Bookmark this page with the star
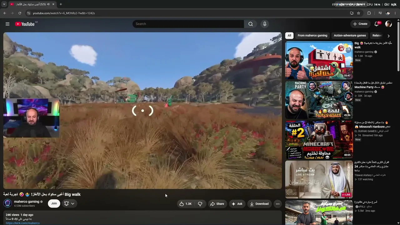 coord(358,13)
